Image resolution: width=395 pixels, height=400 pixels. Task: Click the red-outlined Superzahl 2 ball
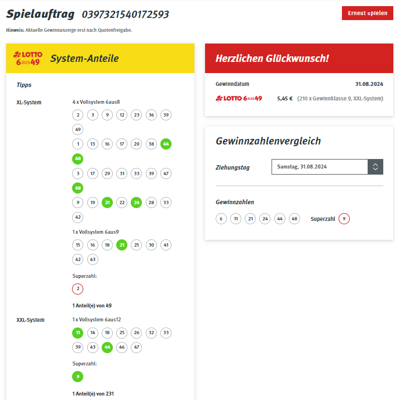[78, 289]
